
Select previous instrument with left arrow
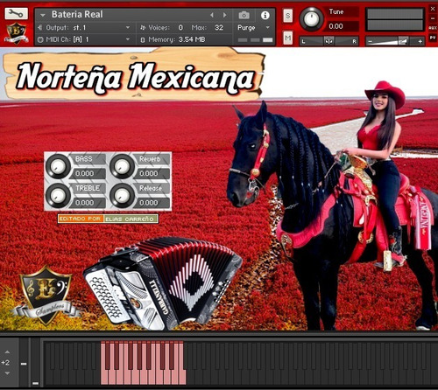212,15
